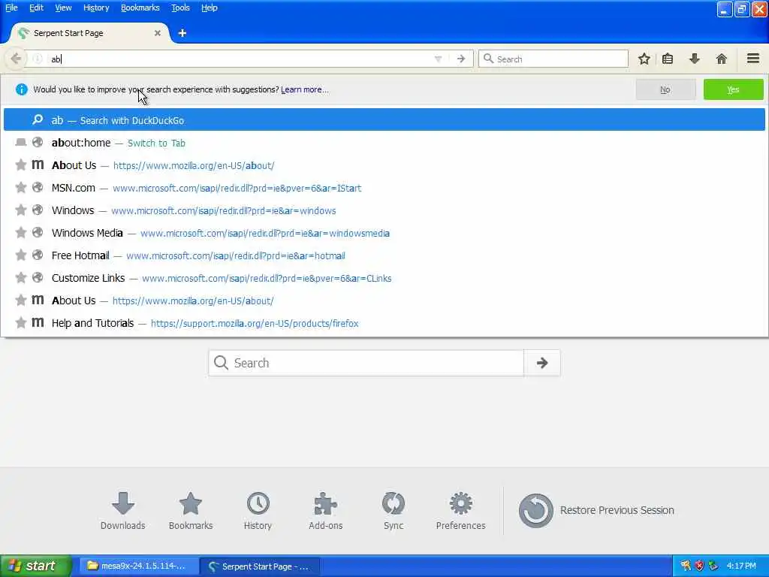Show bookmarks list icon
769x577 pixels.
(x=668, y=59)
